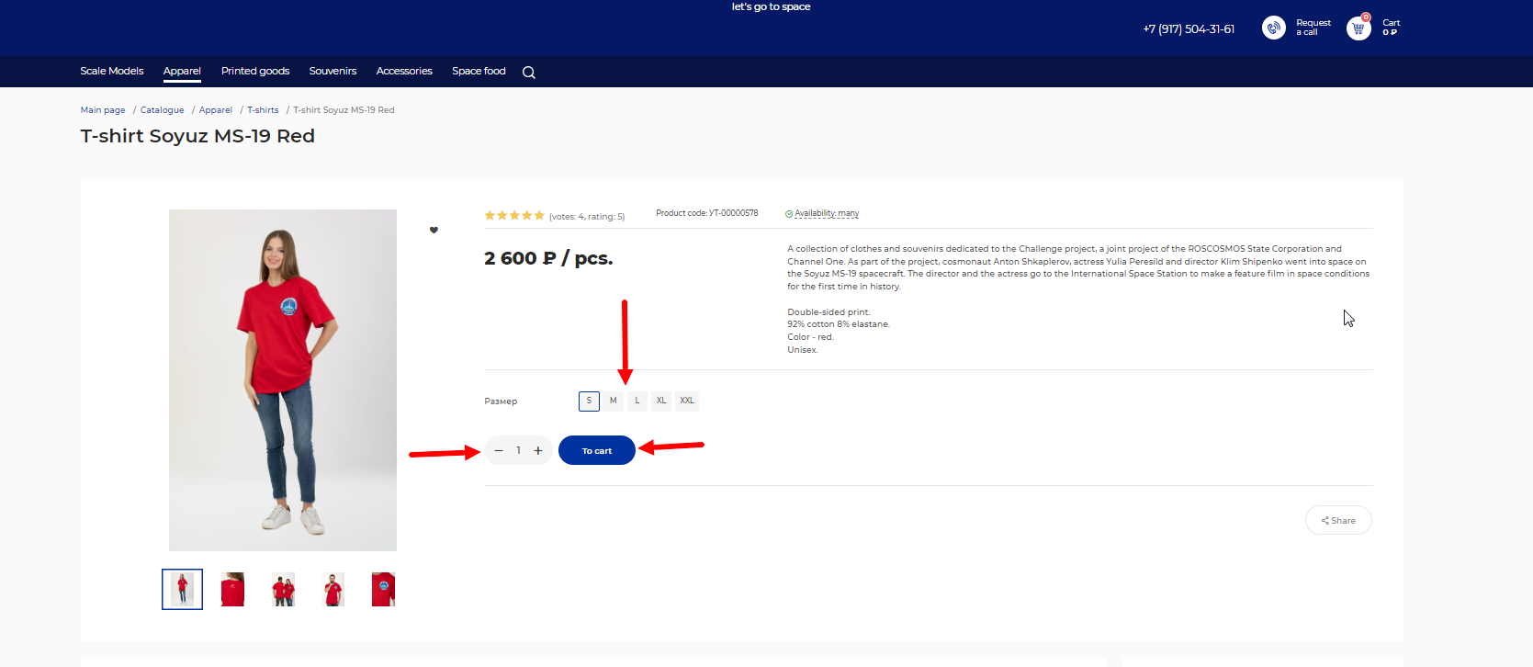This screenshot has height=667, width=1533.
Task: Open the main product photo
Action: click(283, 380)
